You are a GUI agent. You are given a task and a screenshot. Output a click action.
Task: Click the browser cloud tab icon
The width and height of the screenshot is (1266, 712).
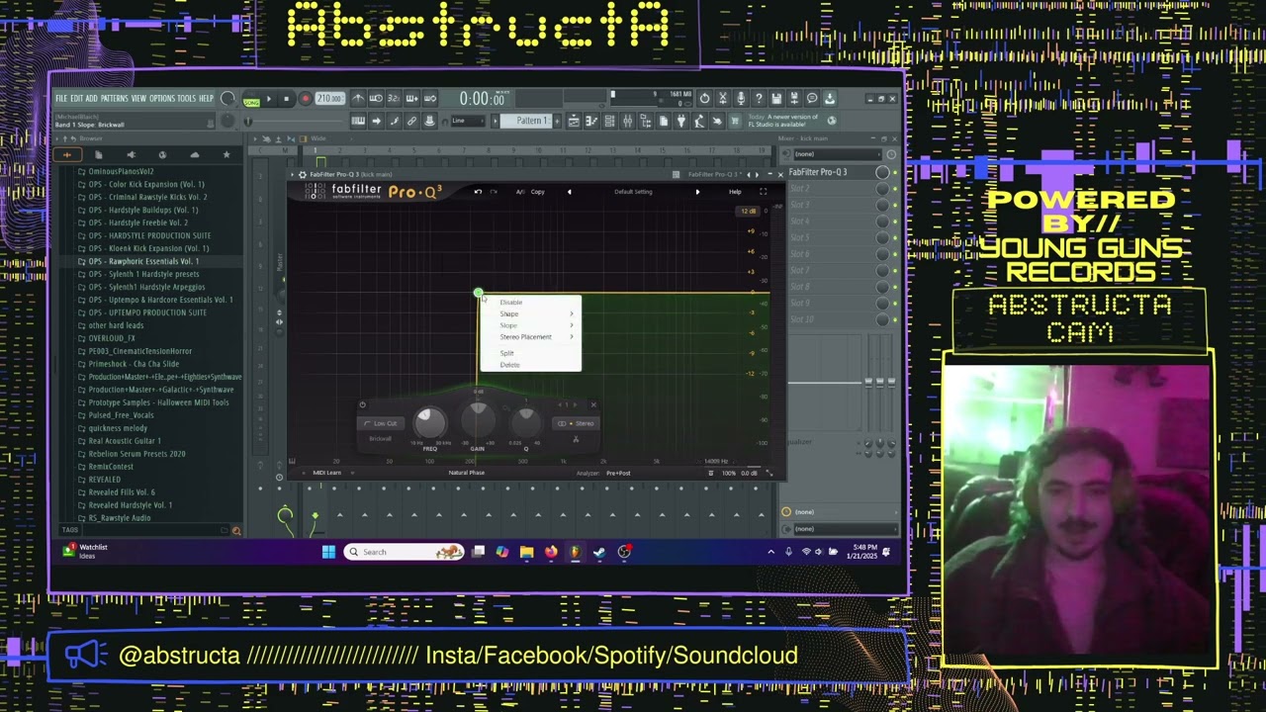point(194,154)
